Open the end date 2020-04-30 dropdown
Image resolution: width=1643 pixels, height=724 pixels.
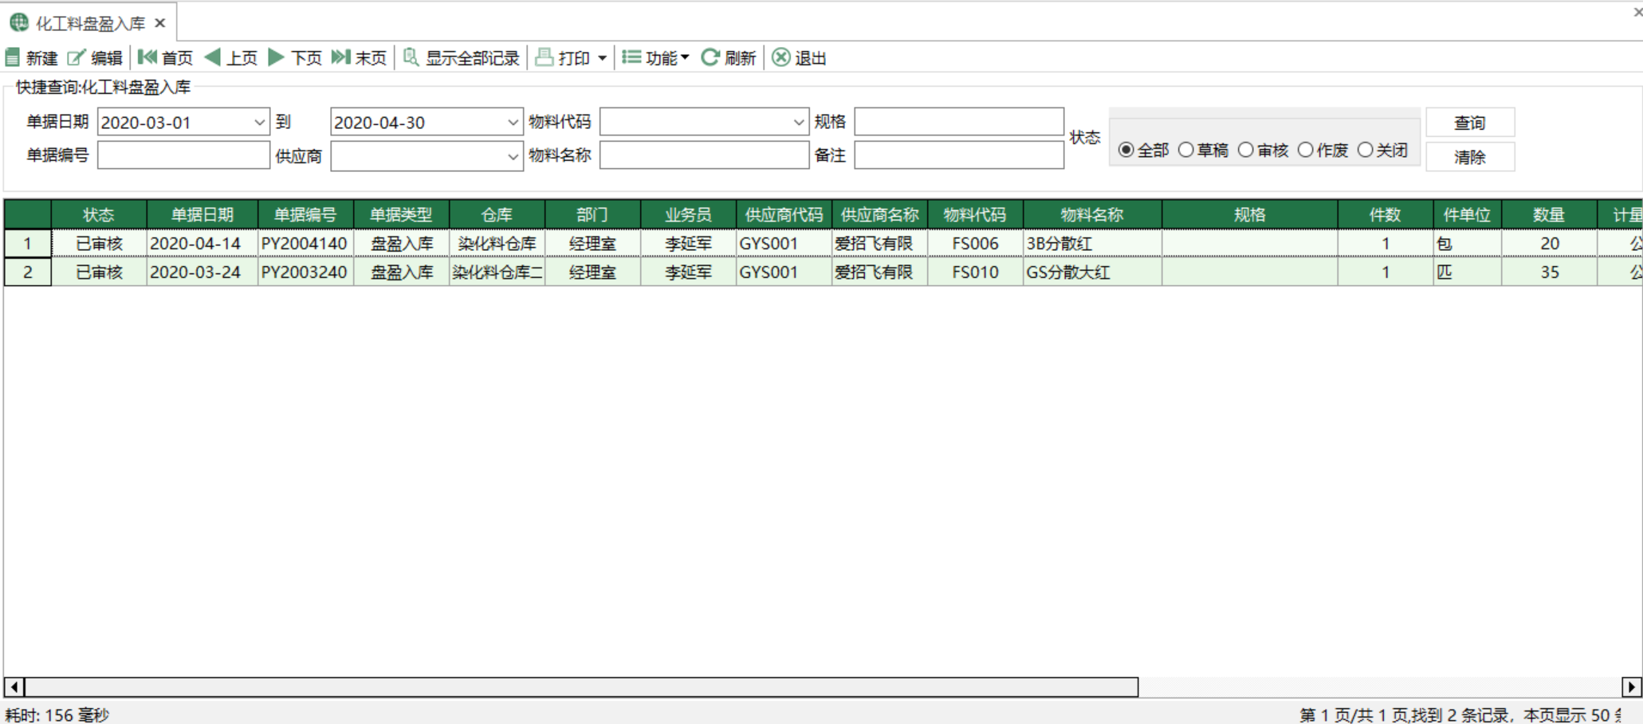(513, 123)
